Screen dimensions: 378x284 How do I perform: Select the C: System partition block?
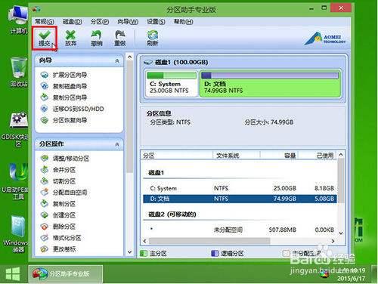click(x=172, y=84)
